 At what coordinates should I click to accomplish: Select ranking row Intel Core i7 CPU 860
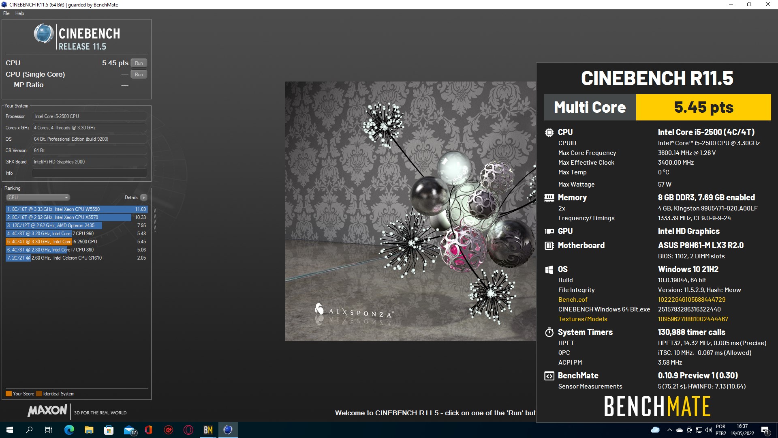tap(77, 250)
